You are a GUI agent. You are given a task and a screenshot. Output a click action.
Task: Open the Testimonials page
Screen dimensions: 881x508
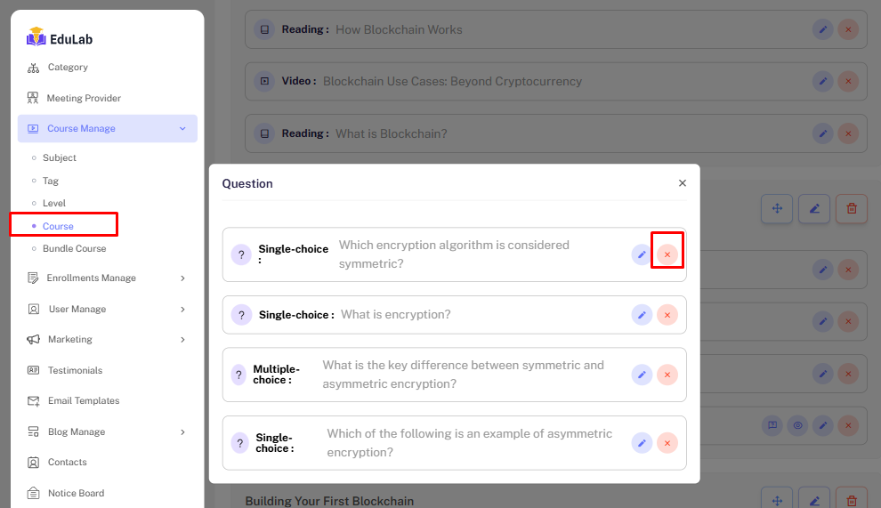pos(75,370)
